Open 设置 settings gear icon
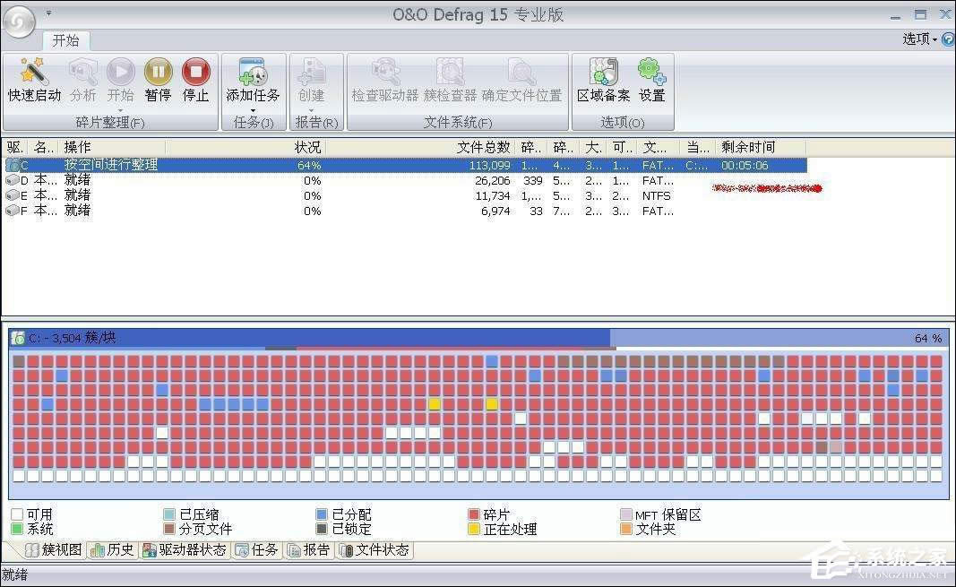The image size is (956, 587). [651, 73]
